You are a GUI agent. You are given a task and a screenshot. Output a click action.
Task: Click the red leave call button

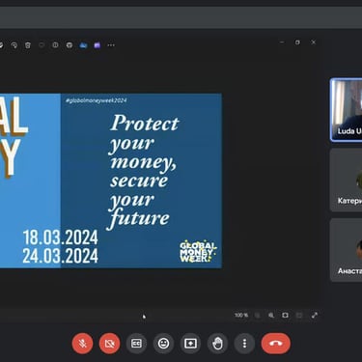pyautogui.click(x=276, y=344)
